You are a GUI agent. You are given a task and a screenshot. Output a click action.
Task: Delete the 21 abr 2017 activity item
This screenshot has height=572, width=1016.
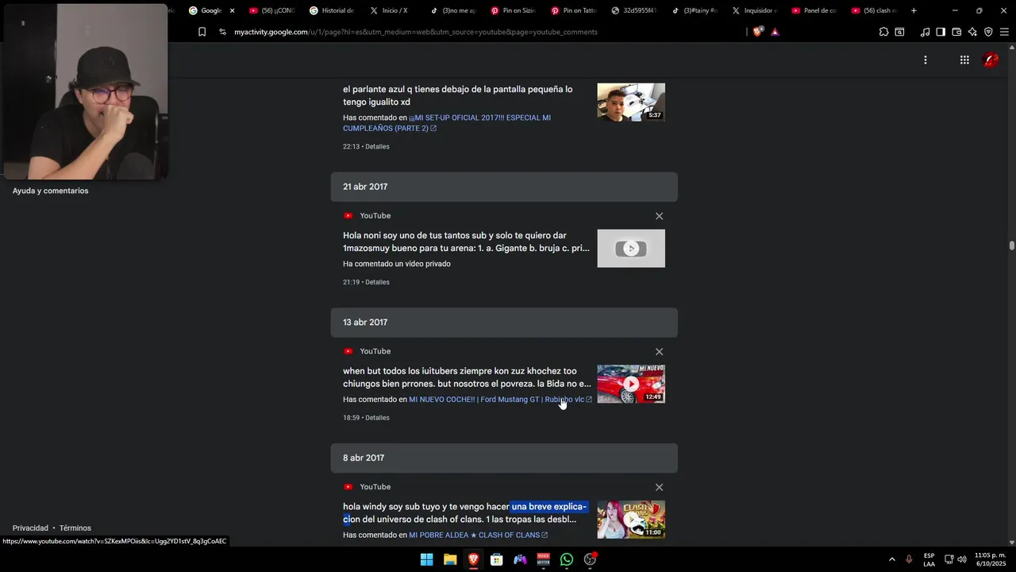click(659, 216)
